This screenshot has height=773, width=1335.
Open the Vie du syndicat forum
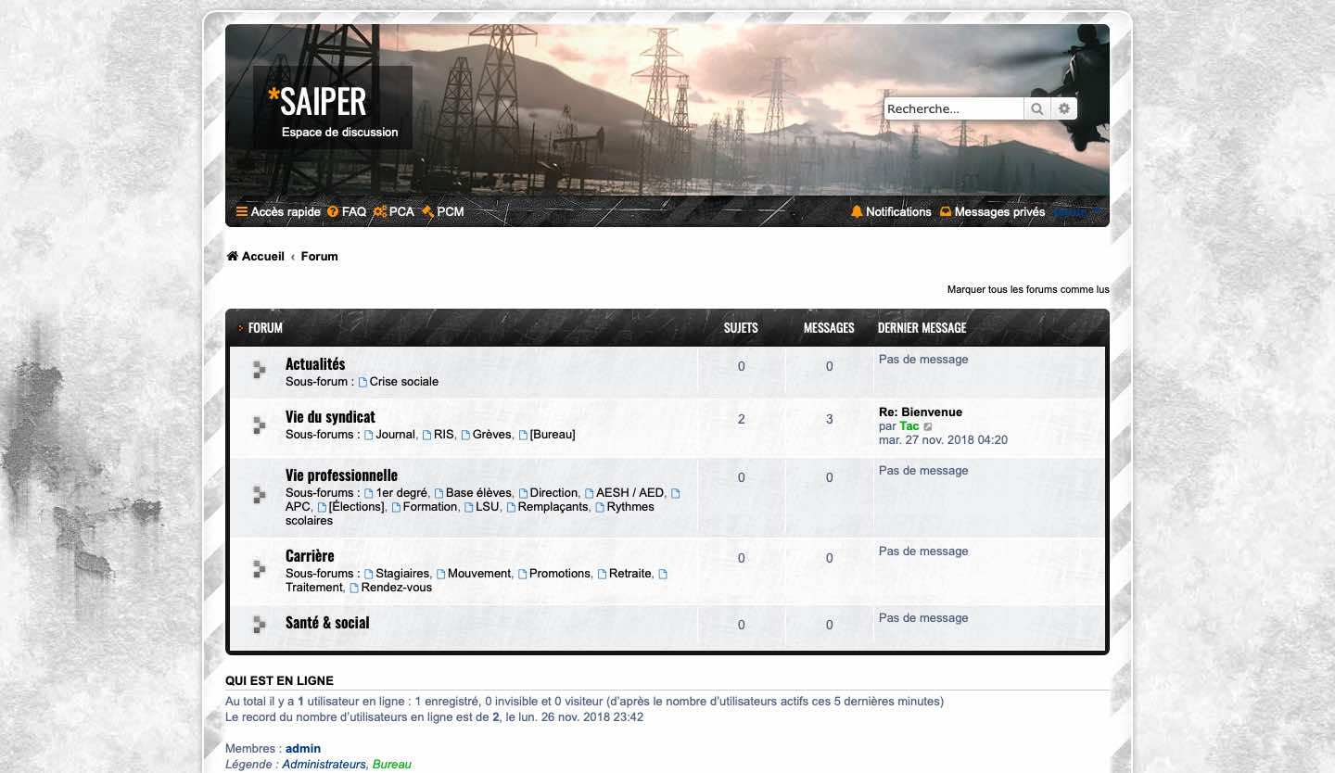[330, 417]
